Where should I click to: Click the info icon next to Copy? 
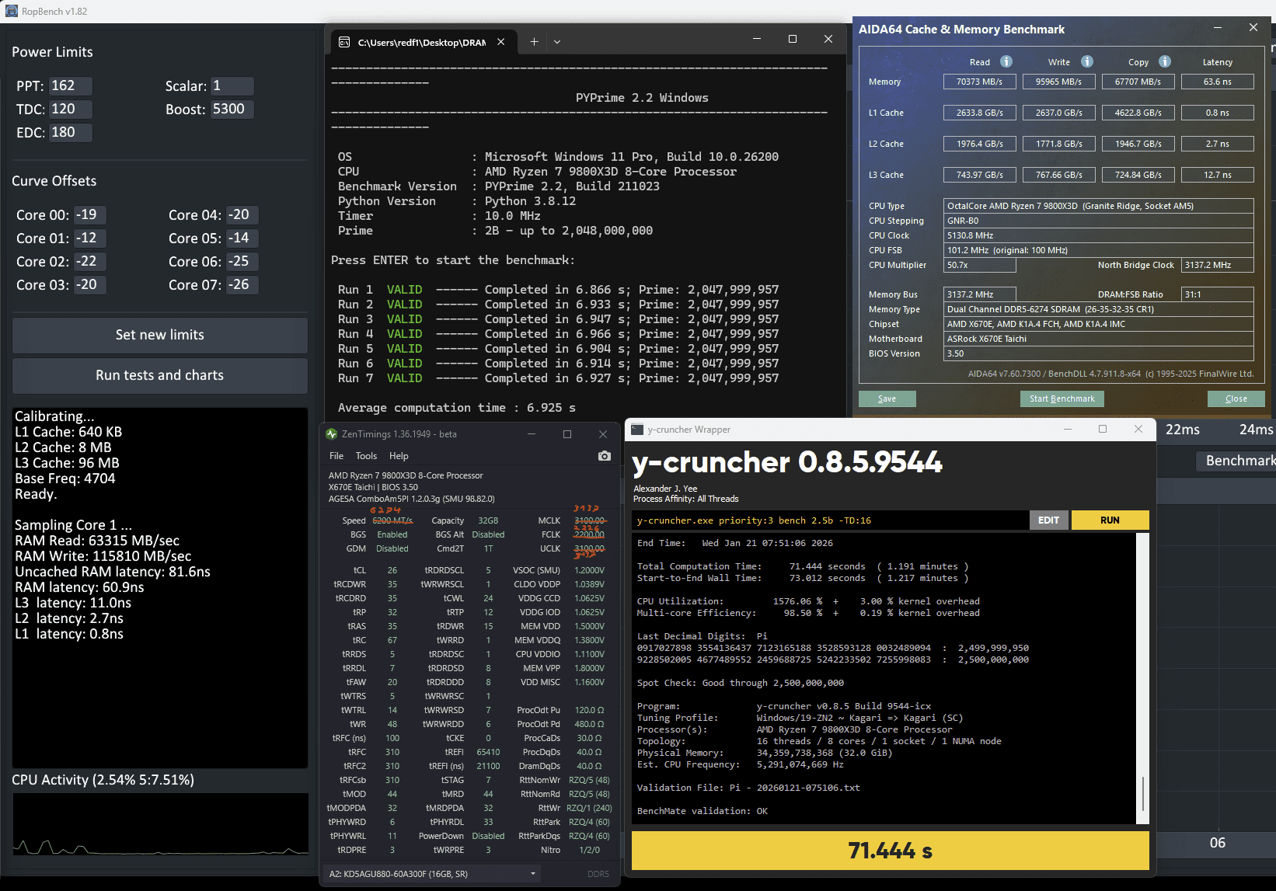pyautogui.click(x=1165, y=61)
